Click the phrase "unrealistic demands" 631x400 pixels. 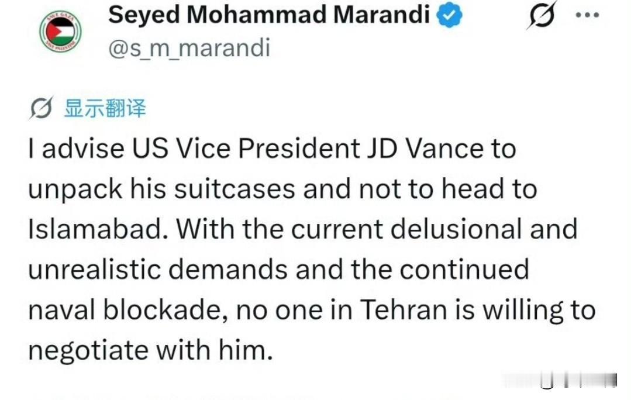[157, 270]
